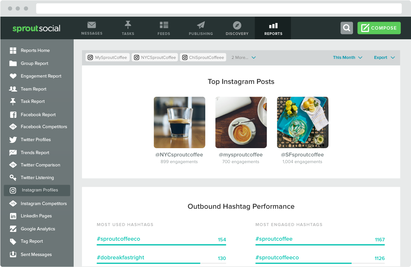Click the LinkedIn Pages icon

pos(13,216)
